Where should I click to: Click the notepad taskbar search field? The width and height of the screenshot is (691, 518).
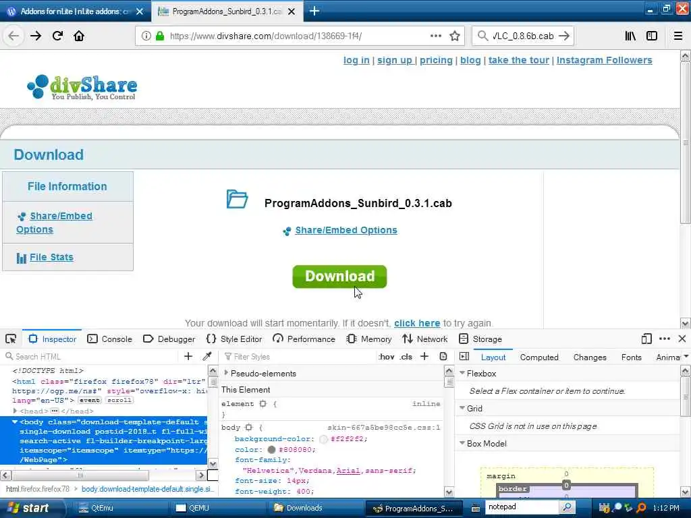(522, 507)
